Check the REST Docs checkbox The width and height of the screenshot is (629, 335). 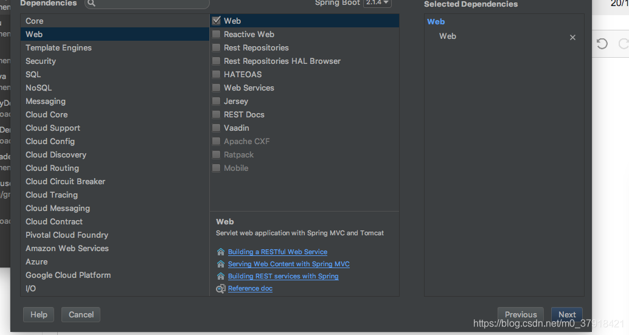pos(216,114)
